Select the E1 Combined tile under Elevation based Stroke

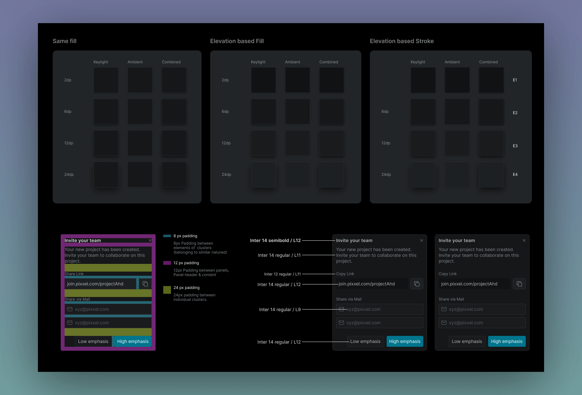coord(491,80)
